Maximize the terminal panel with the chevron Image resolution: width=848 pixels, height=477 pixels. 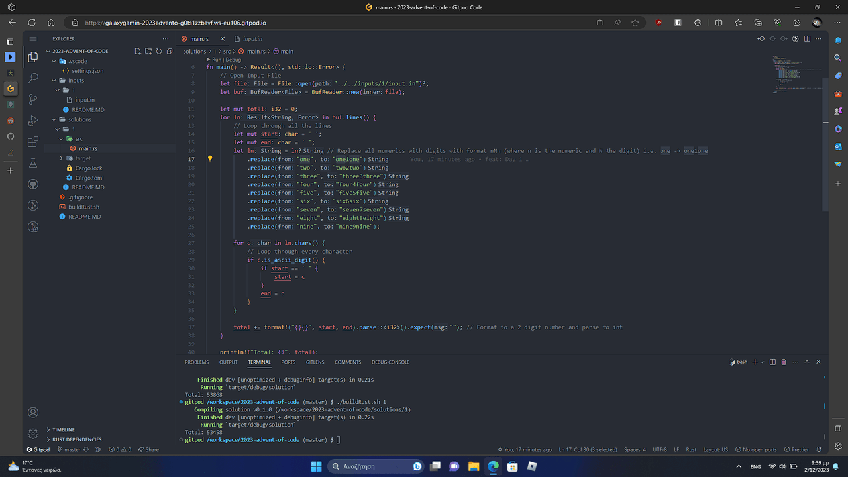click(x=807, y=362)
